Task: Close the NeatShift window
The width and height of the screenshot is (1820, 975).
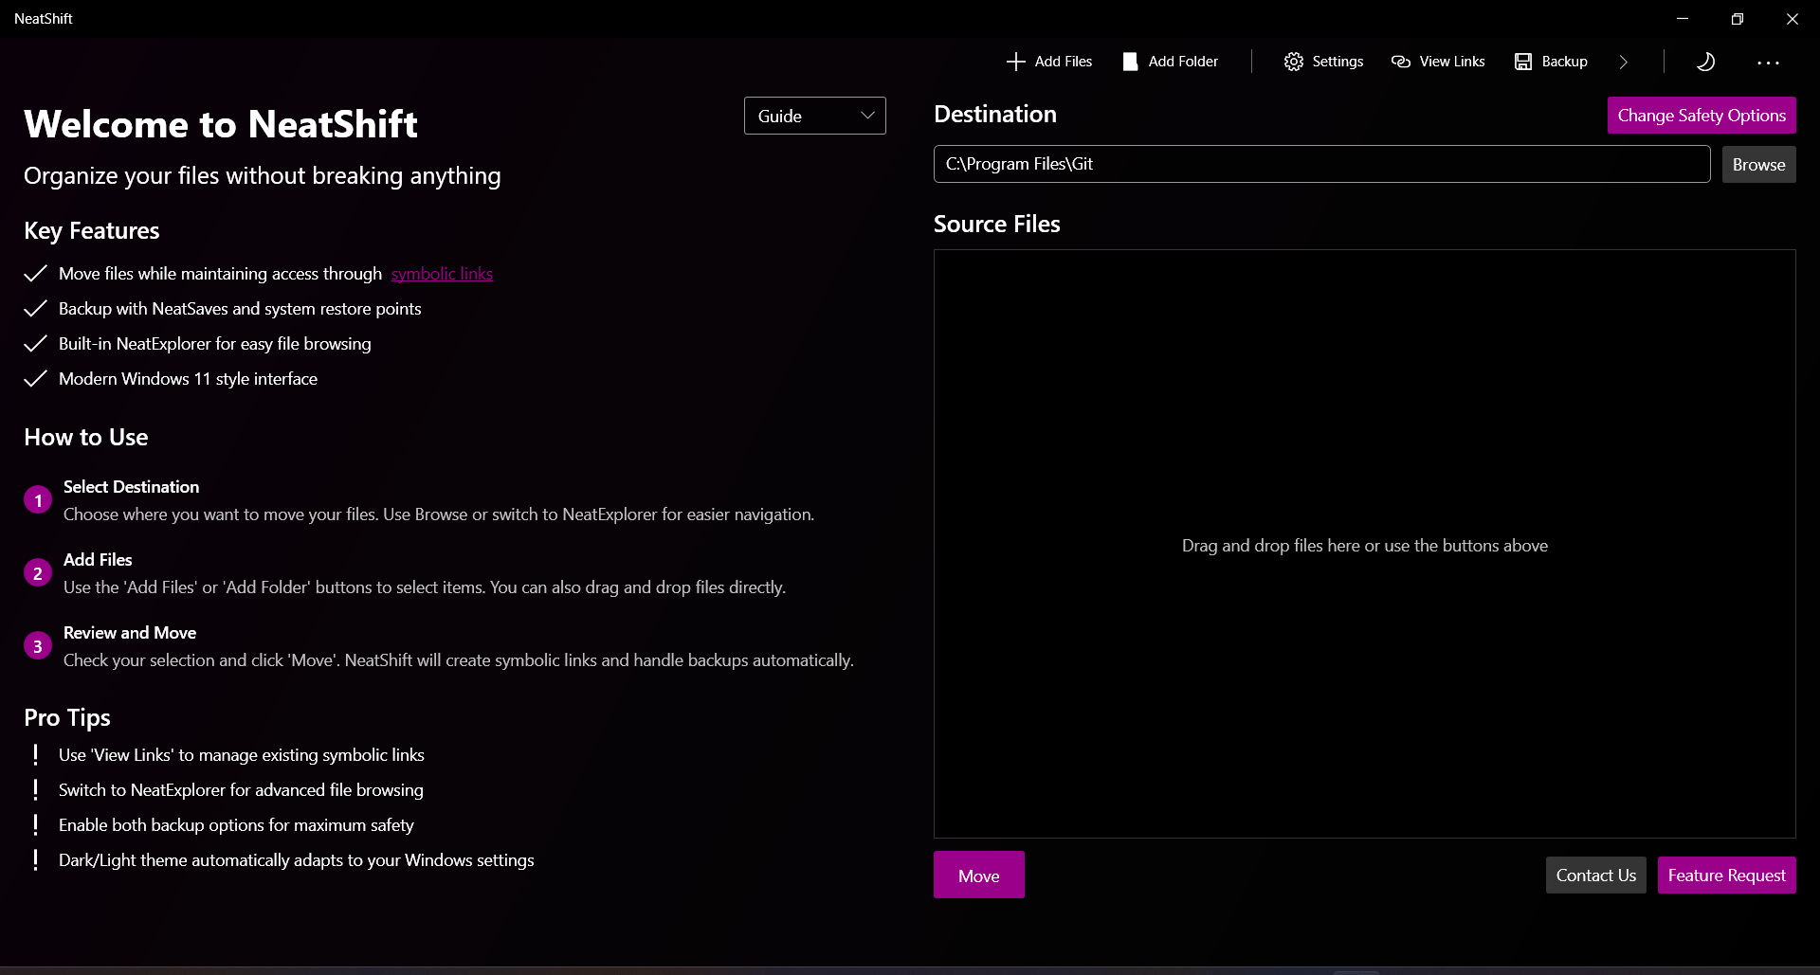Action: (1792, 19)
